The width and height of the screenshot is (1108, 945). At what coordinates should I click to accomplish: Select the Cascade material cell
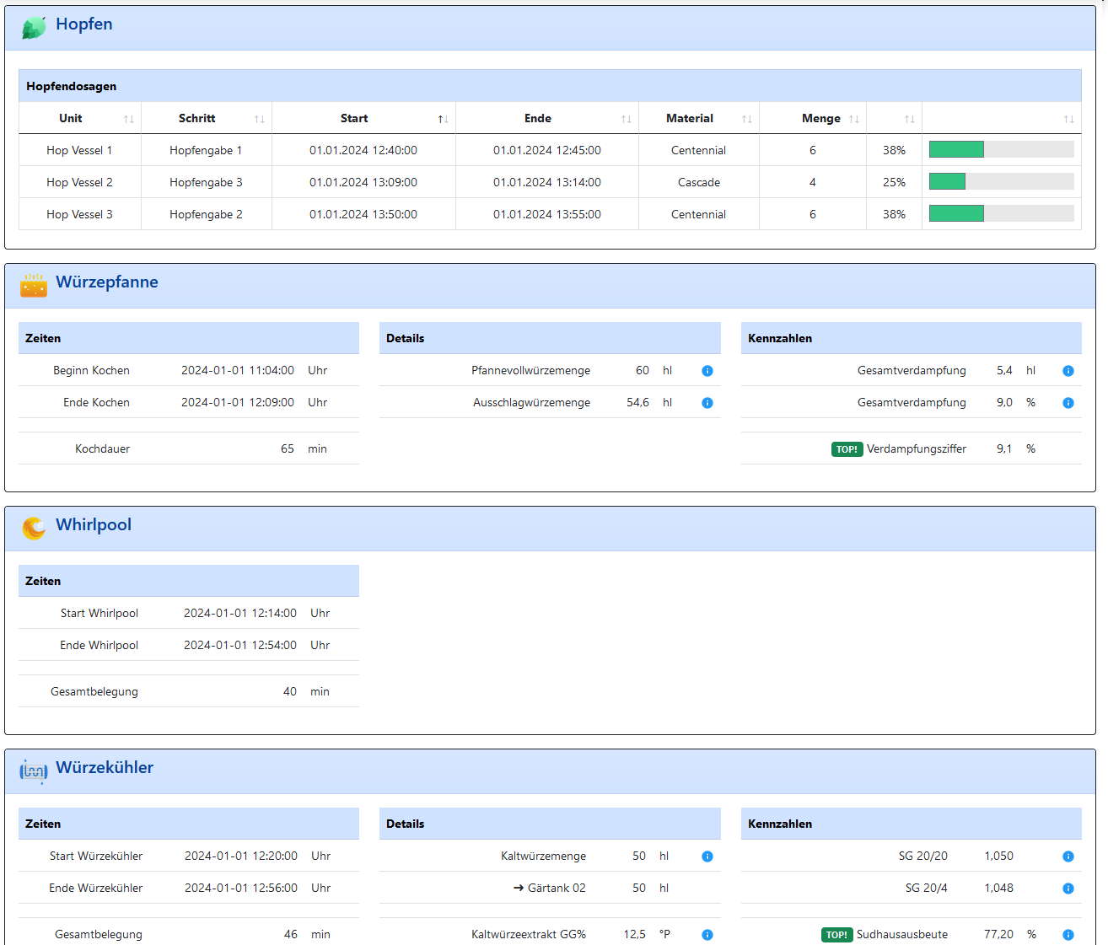[x=699, y=182]
